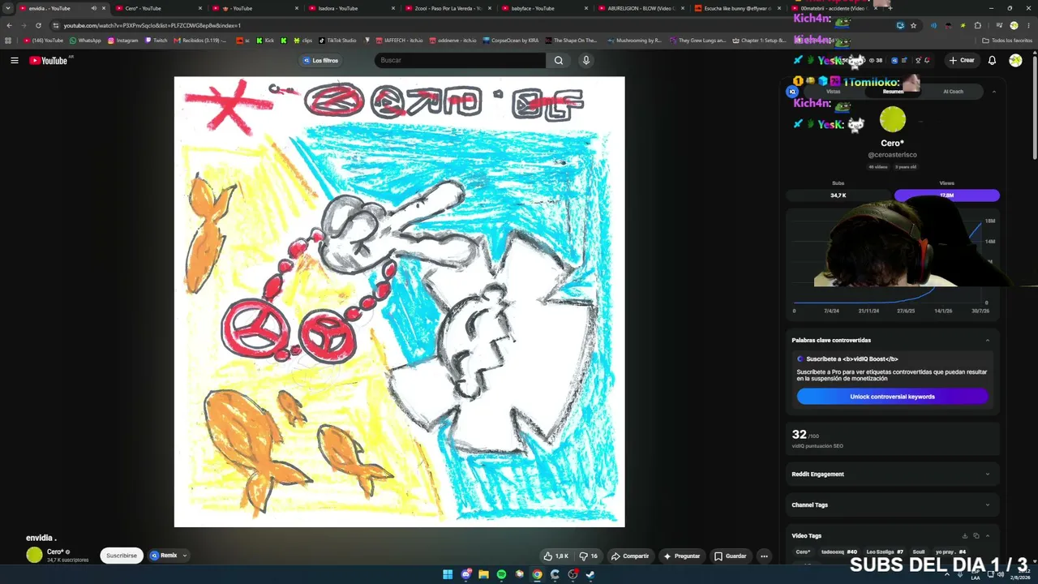
Task: Reload the page with the refresh icon
Action: [x=38, y=25]
